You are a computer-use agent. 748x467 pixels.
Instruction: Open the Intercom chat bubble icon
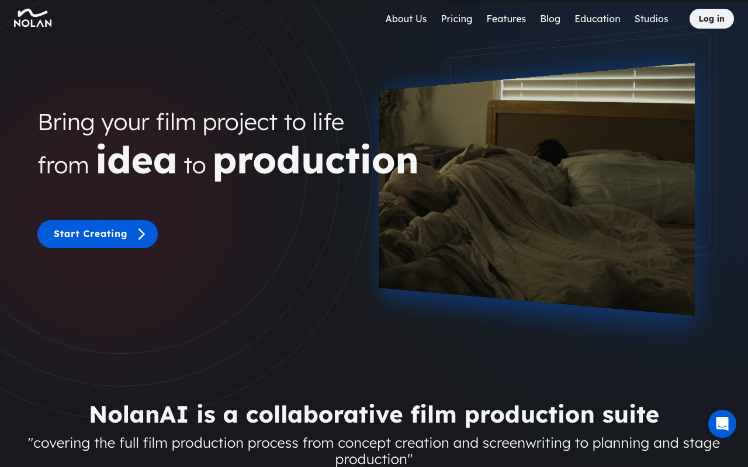point(722,424)
